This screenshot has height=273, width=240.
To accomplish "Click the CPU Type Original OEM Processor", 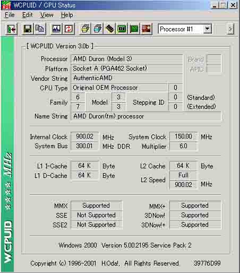I will click(x=119, y=88).
